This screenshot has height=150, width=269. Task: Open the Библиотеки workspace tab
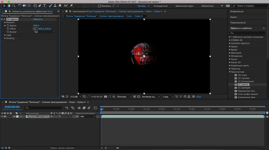tap(207, 6)
